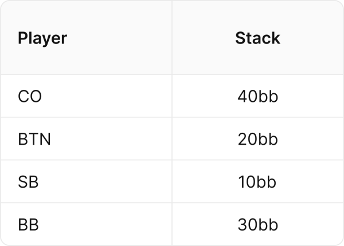The image size is (344, 246).
Task: Click the player name with 10bb stack
Action: pyautogui.click(x=29, y=182)
